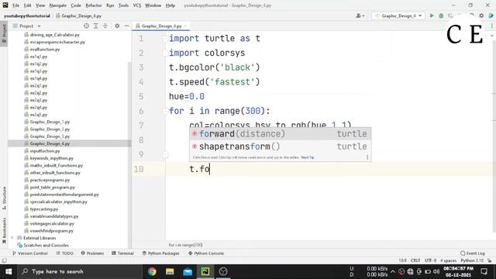This screenshot has height=279, width=496.
Task: Click CRLF line separator in status bar
Action: coord(415,260)
